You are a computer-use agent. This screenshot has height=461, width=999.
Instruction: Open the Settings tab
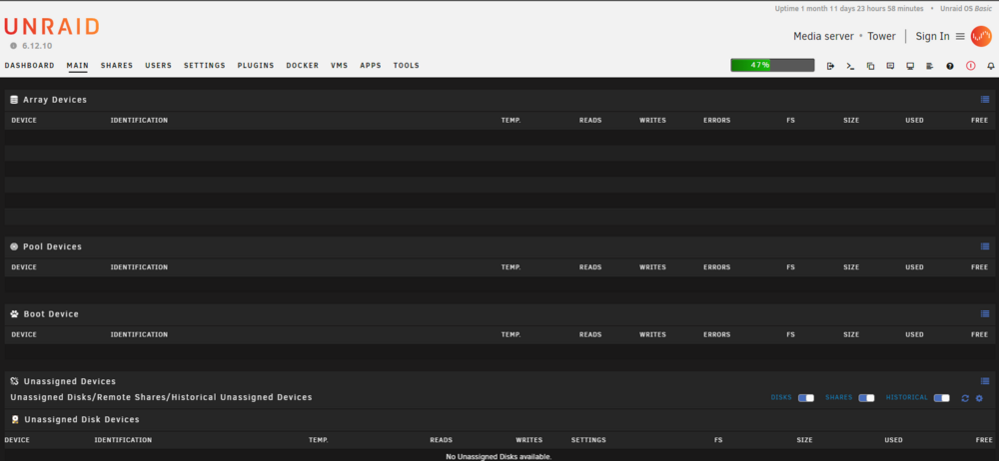click(205, 66)
